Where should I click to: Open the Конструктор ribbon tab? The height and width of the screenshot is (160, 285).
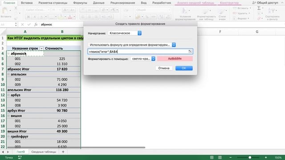point(229,3)
